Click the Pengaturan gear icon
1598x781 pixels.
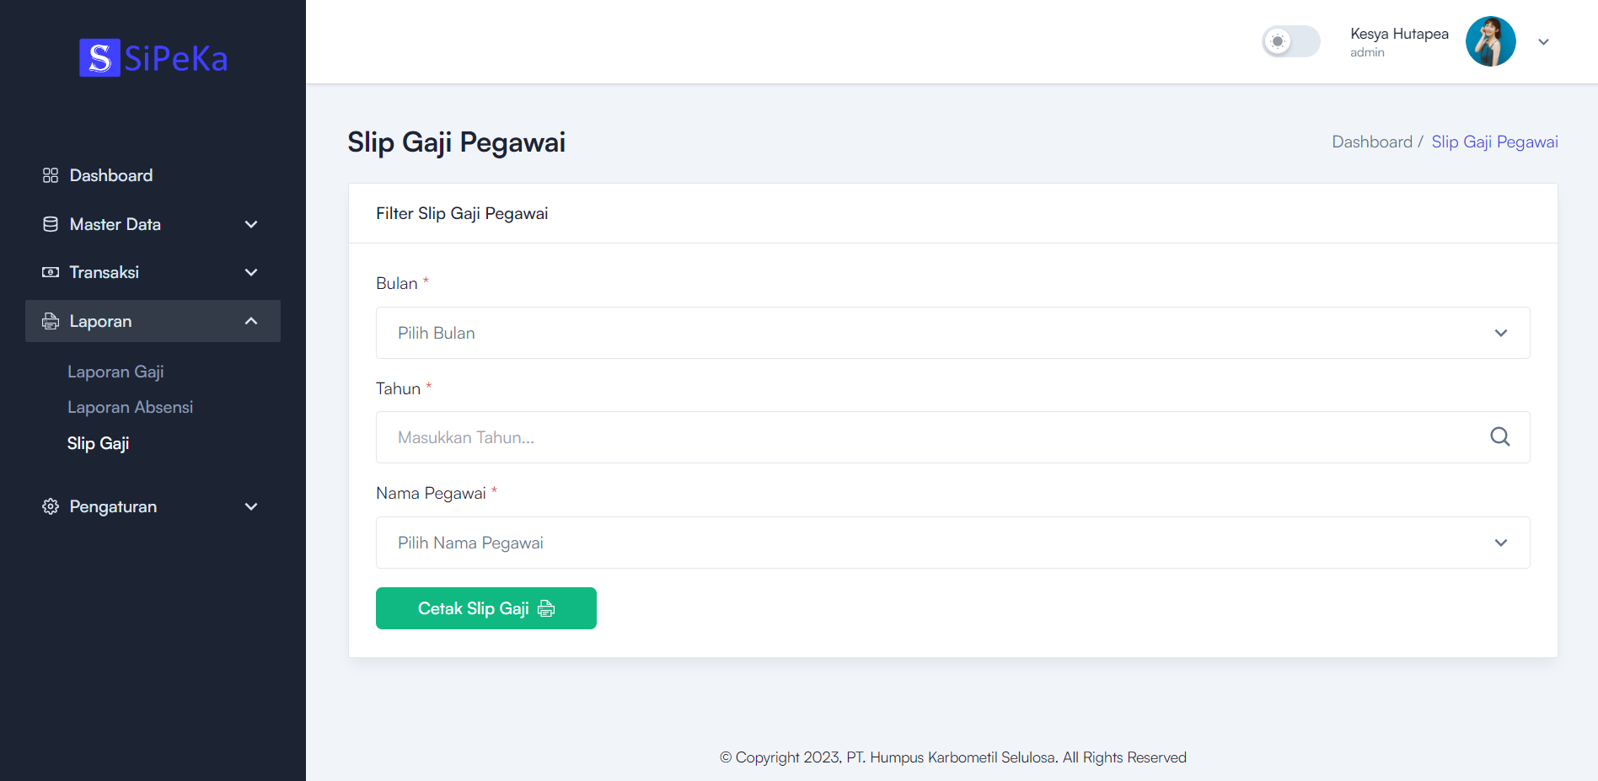point(50,506)
